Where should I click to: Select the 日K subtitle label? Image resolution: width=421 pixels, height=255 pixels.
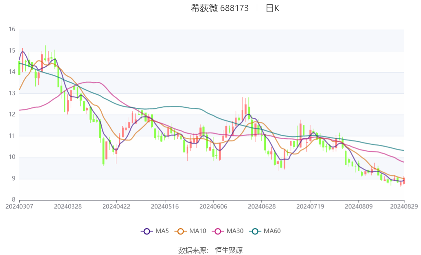(272, 8)
